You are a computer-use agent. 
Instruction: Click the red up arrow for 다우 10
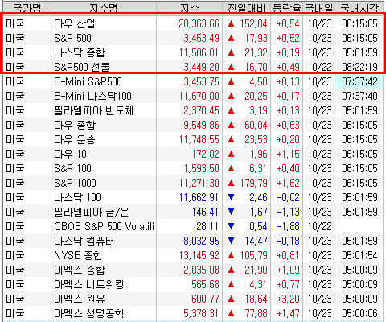pyautogui.click(x=231, y=154)
